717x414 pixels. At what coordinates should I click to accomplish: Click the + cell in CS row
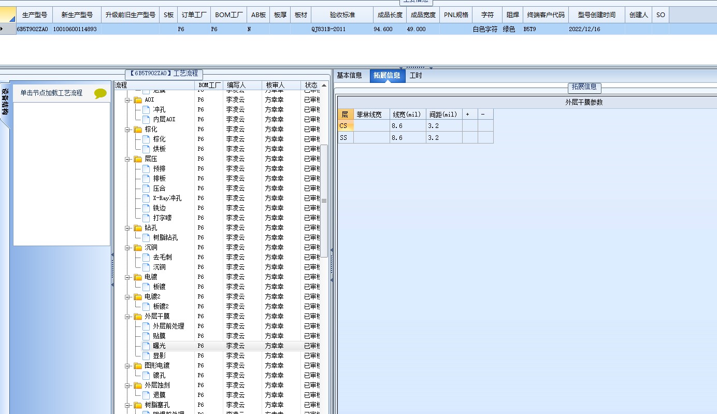(470, 126)
